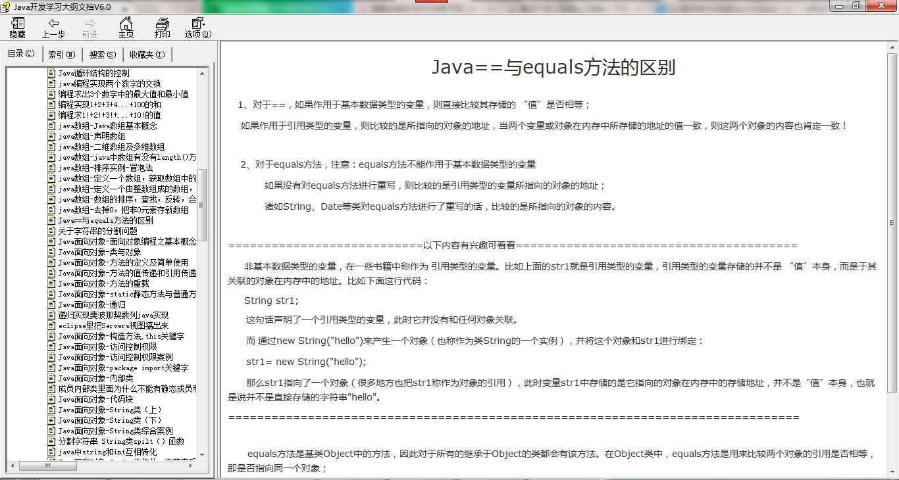Open the 主页 (Home) page

pyautogui.click(x=126, y=28)
